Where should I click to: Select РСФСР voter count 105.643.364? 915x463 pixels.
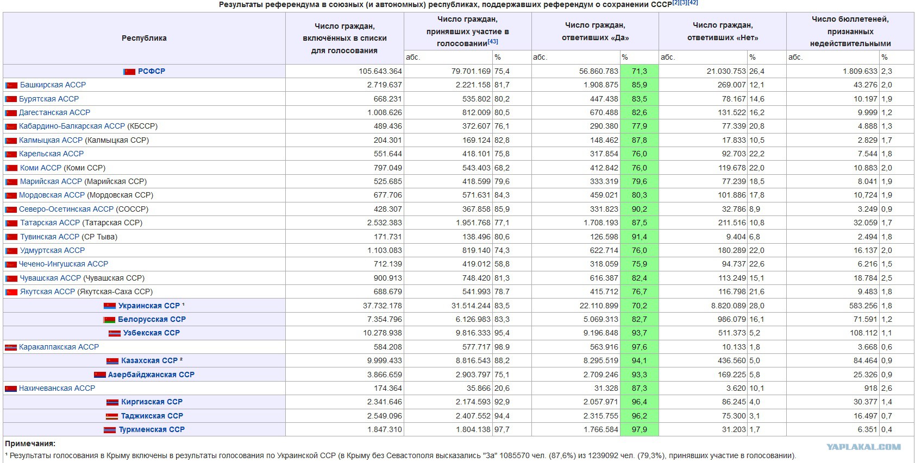380,71
